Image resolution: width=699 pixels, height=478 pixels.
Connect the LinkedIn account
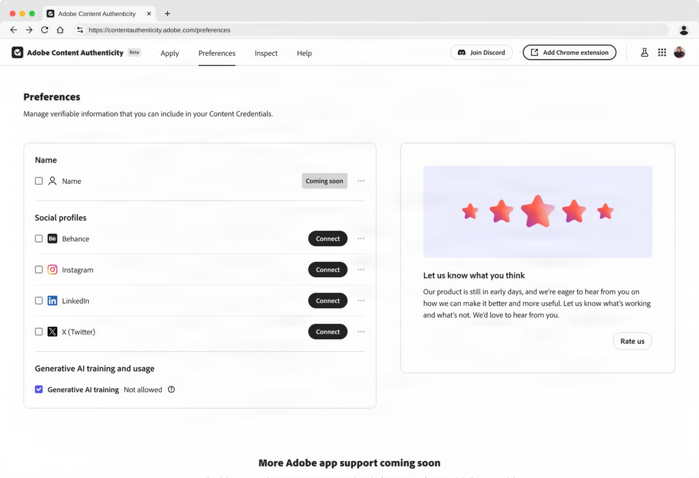(x=327, y=301)
